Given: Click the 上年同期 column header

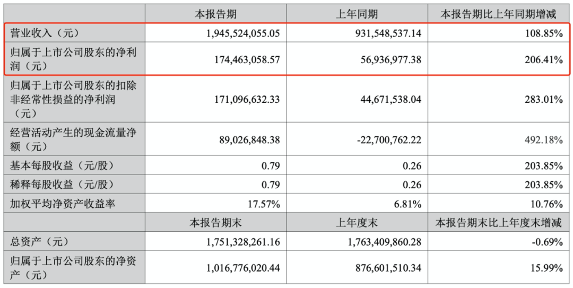Looking at the screenshot, I should [357, 14].
